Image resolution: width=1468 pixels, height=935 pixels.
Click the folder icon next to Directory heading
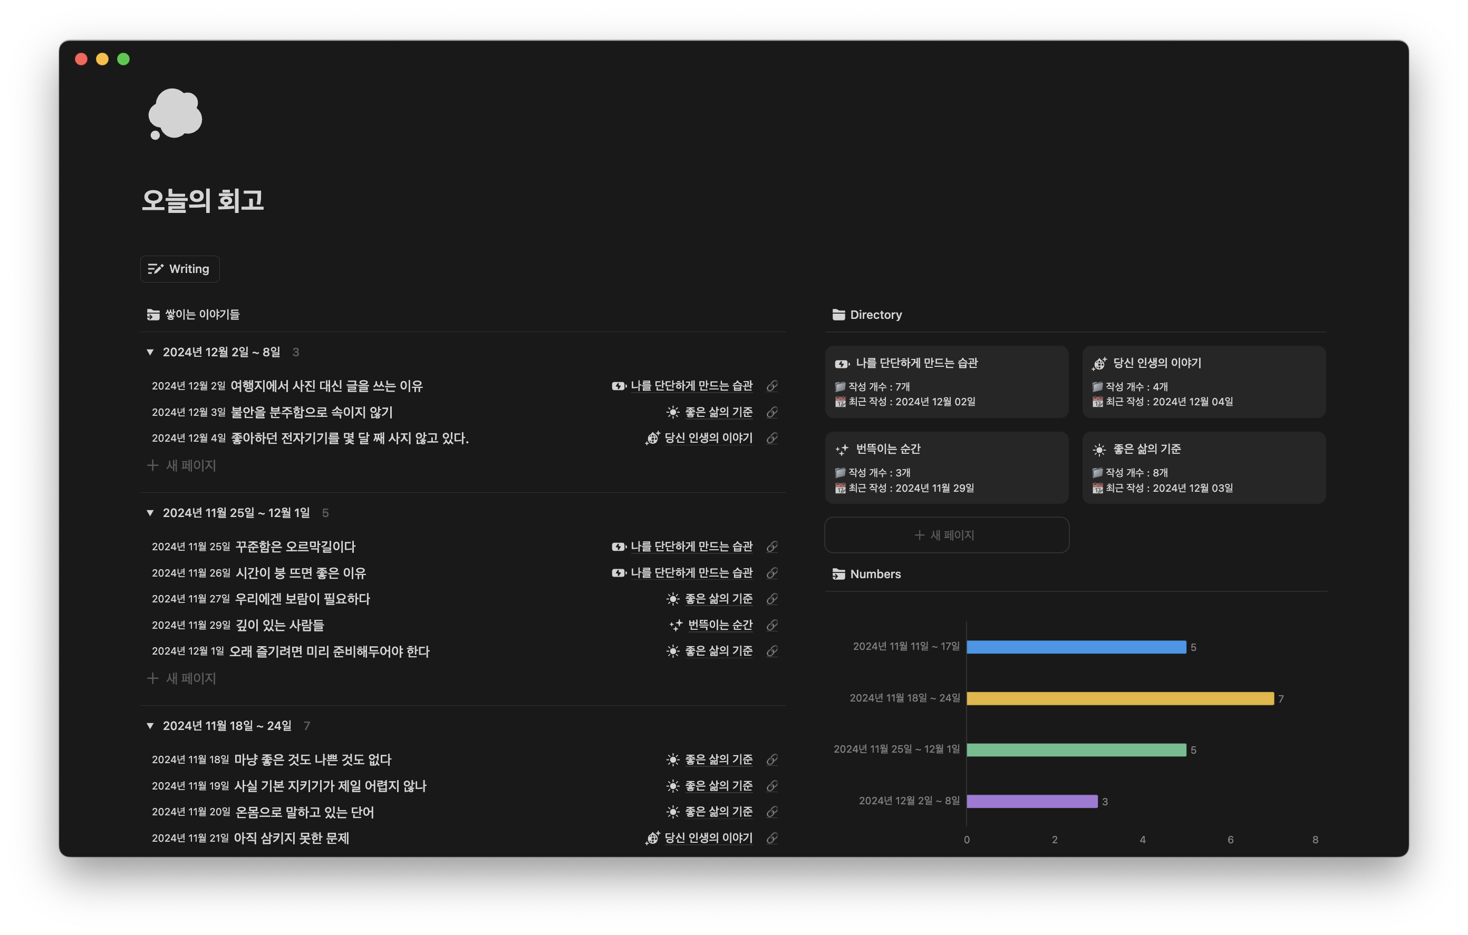pos(838,315)
